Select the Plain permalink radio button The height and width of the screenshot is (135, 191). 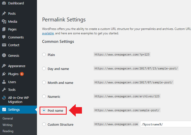click(44, 54)
